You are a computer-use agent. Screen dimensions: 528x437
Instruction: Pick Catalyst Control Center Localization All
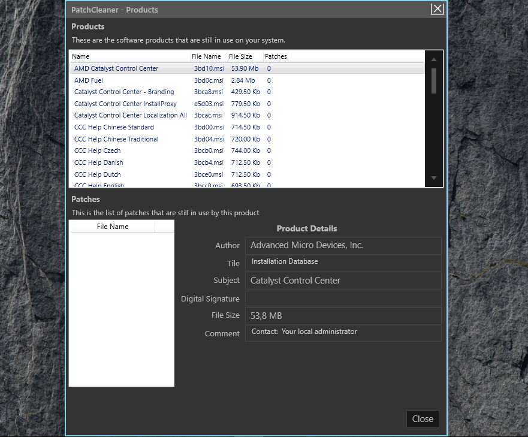[x=130, y=115]
